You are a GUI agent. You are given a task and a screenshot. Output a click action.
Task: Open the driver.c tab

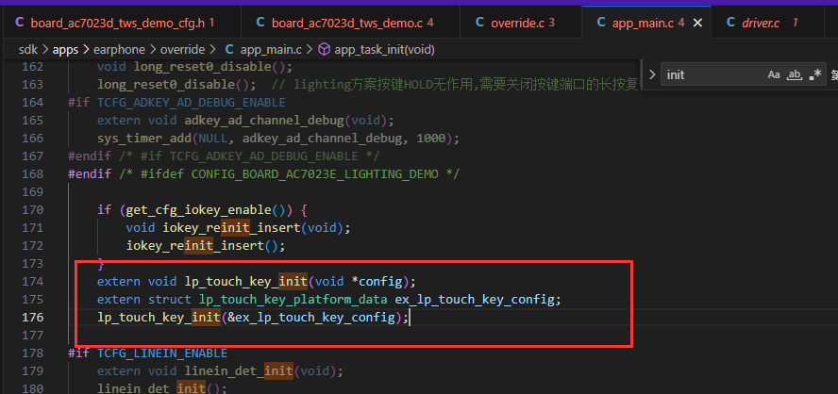[767, 23]
